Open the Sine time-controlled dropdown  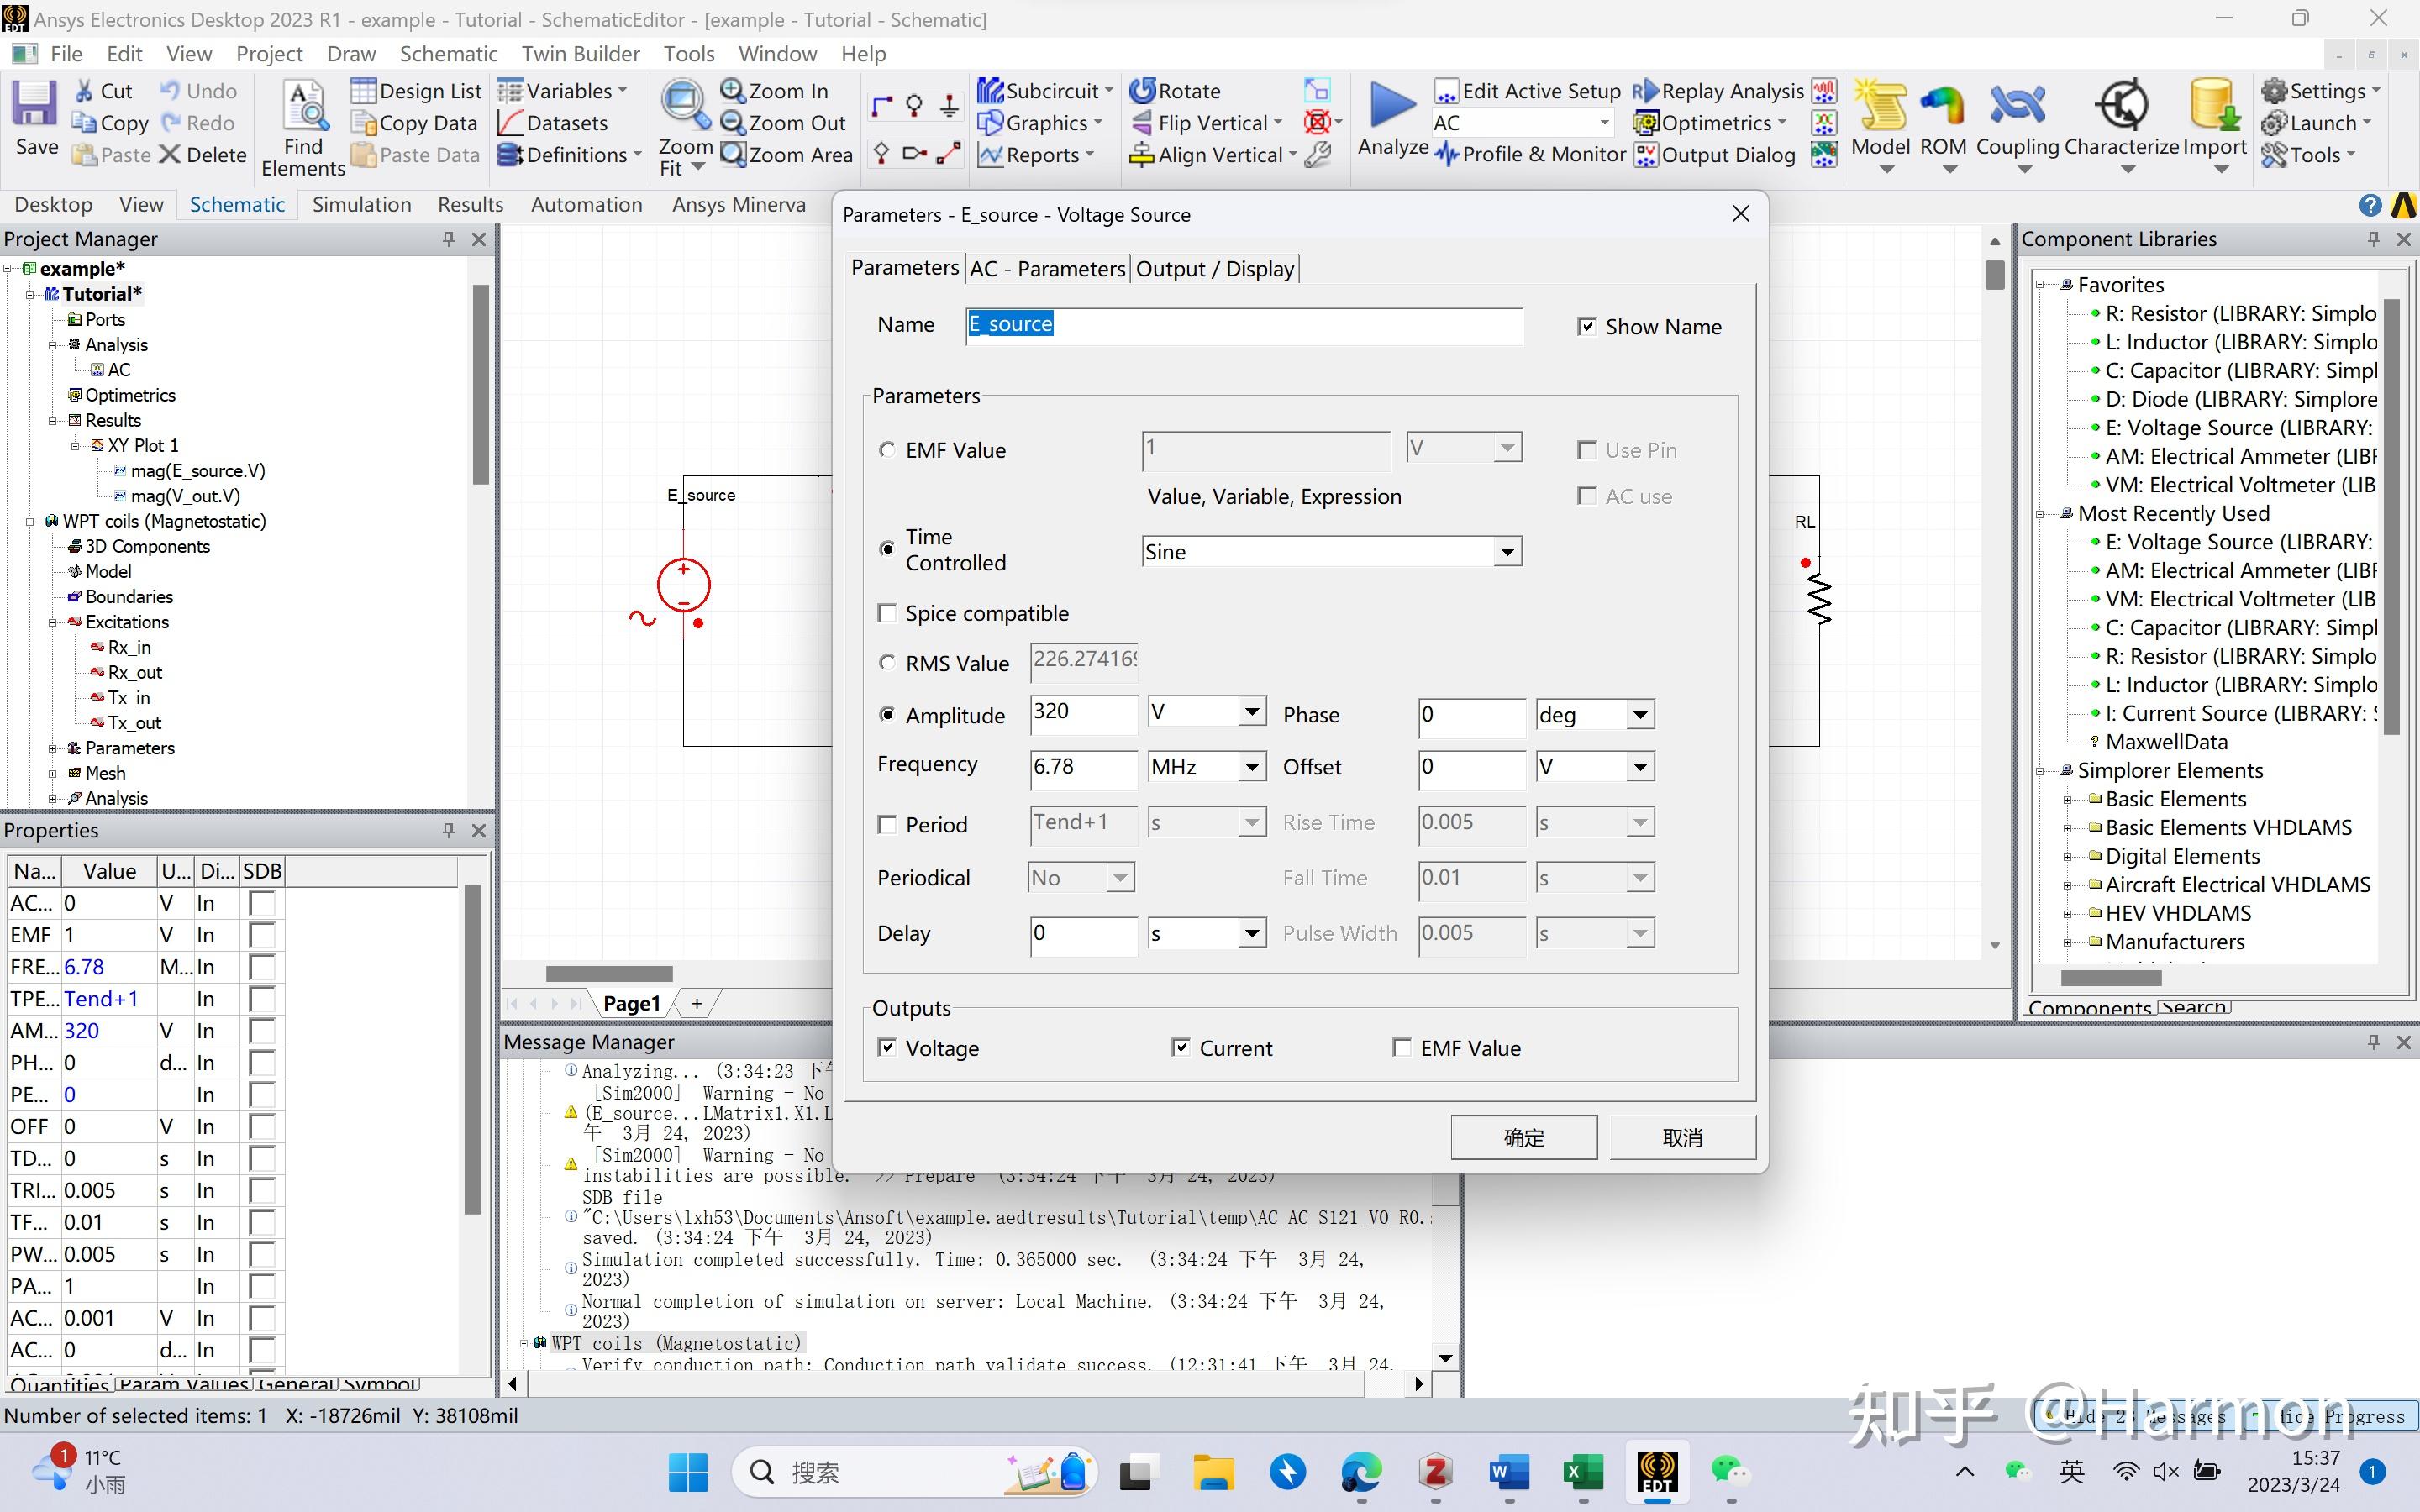[1507, 552]
